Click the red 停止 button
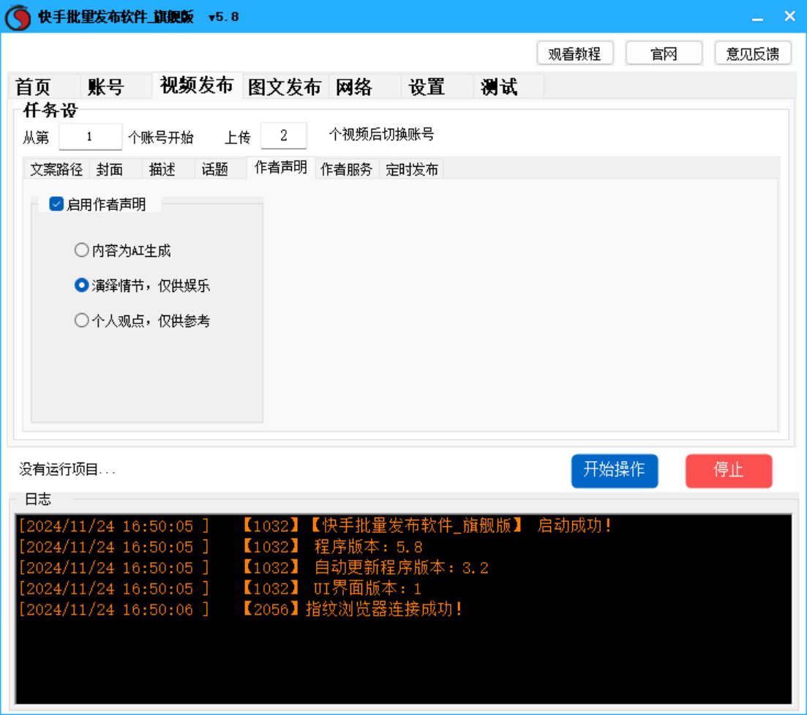The image size is (807, 715). tap(729, 471)
